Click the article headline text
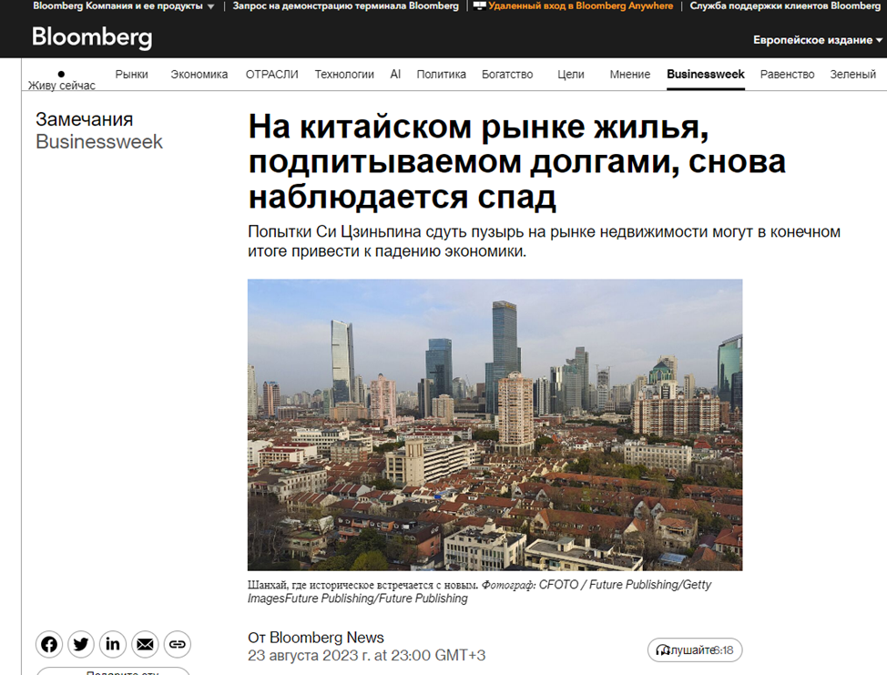887x675 pixels. [x=517, y=161]
